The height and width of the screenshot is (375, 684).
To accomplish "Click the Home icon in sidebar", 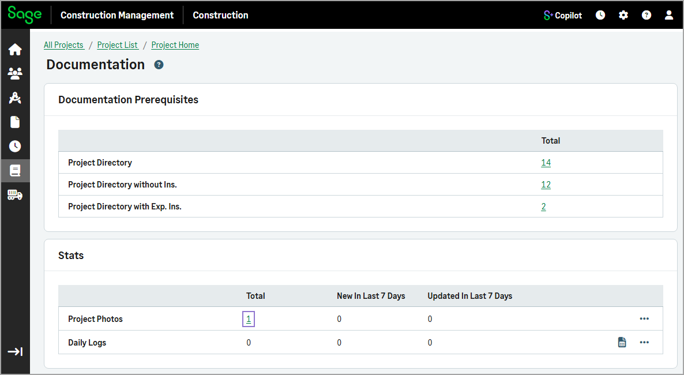I will (15, 50).
